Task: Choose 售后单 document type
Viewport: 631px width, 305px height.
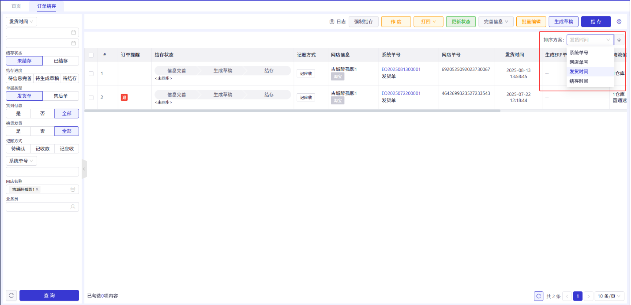Action: point(61,96)
